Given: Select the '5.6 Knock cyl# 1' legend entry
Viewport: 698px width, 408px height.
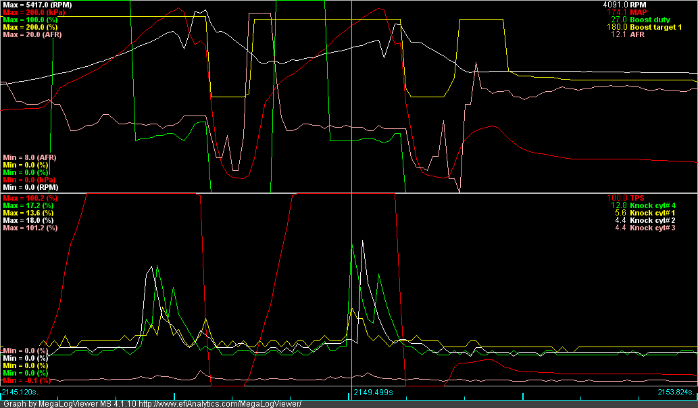Looking at the screenshot, I should coord(645,213).
